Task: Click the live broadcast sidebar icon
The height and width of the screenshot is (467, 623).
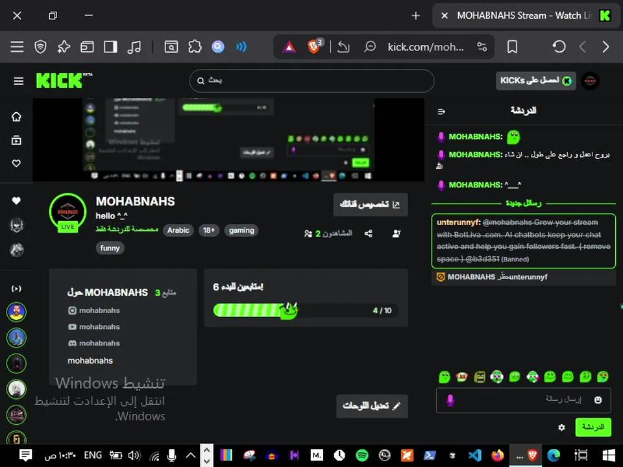Action: tap(16, 289)
